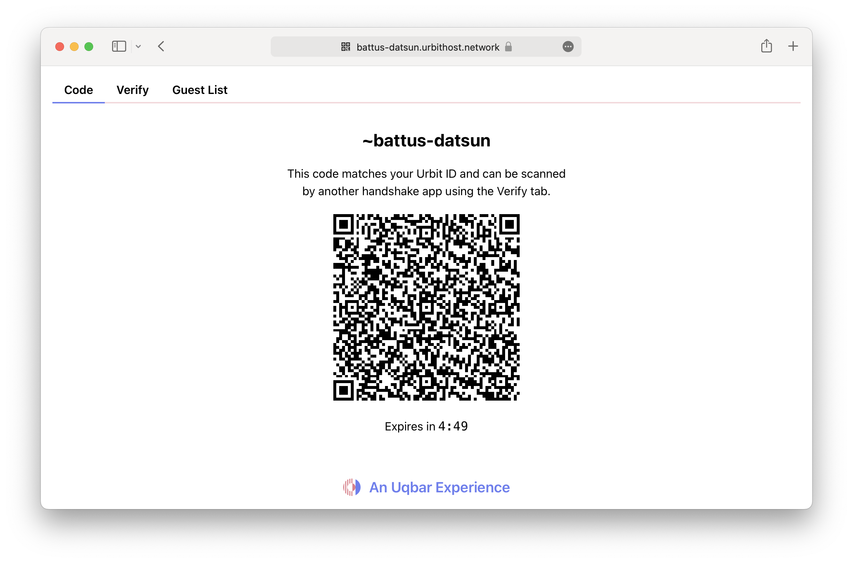853x563 pixels.
Task: Go back with the back arrow
Action: tap(161, 46)
